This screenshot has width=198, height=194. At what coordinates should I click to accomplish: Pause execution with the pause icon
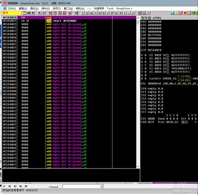pyautogui.click(x=43, y=13)
